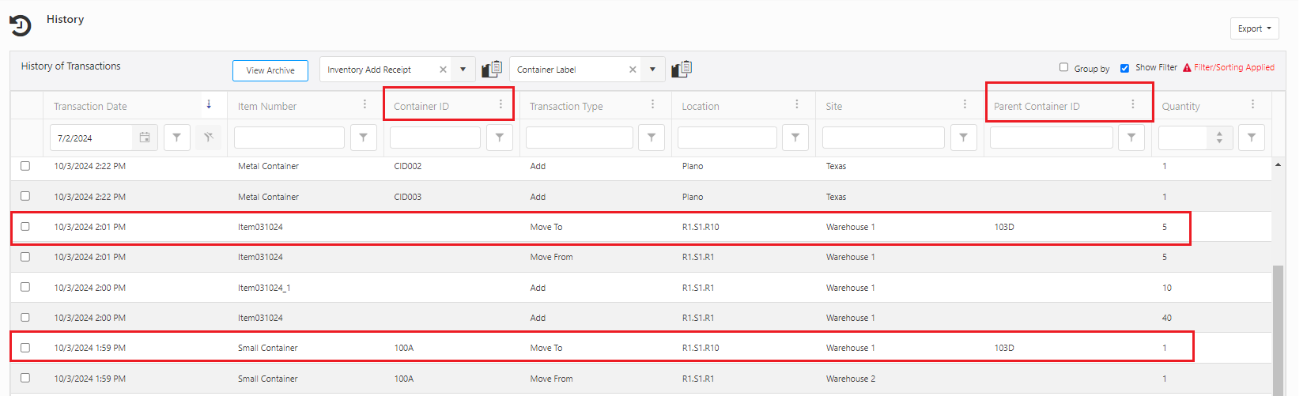Remove the Inventory Add Receipt selection
Screen dimensions: 1307x396
click(443, 70)
